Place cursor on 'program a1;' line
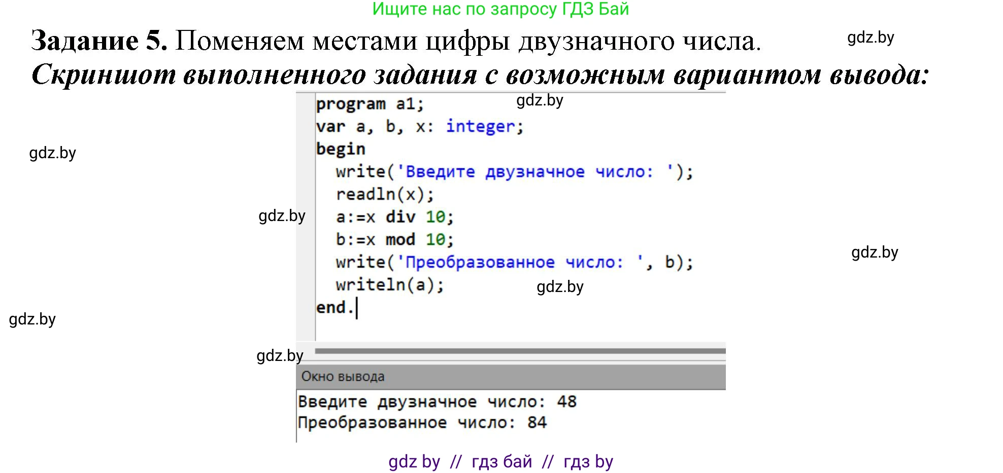The image size is (1003, 473). (x=370, y=104)
